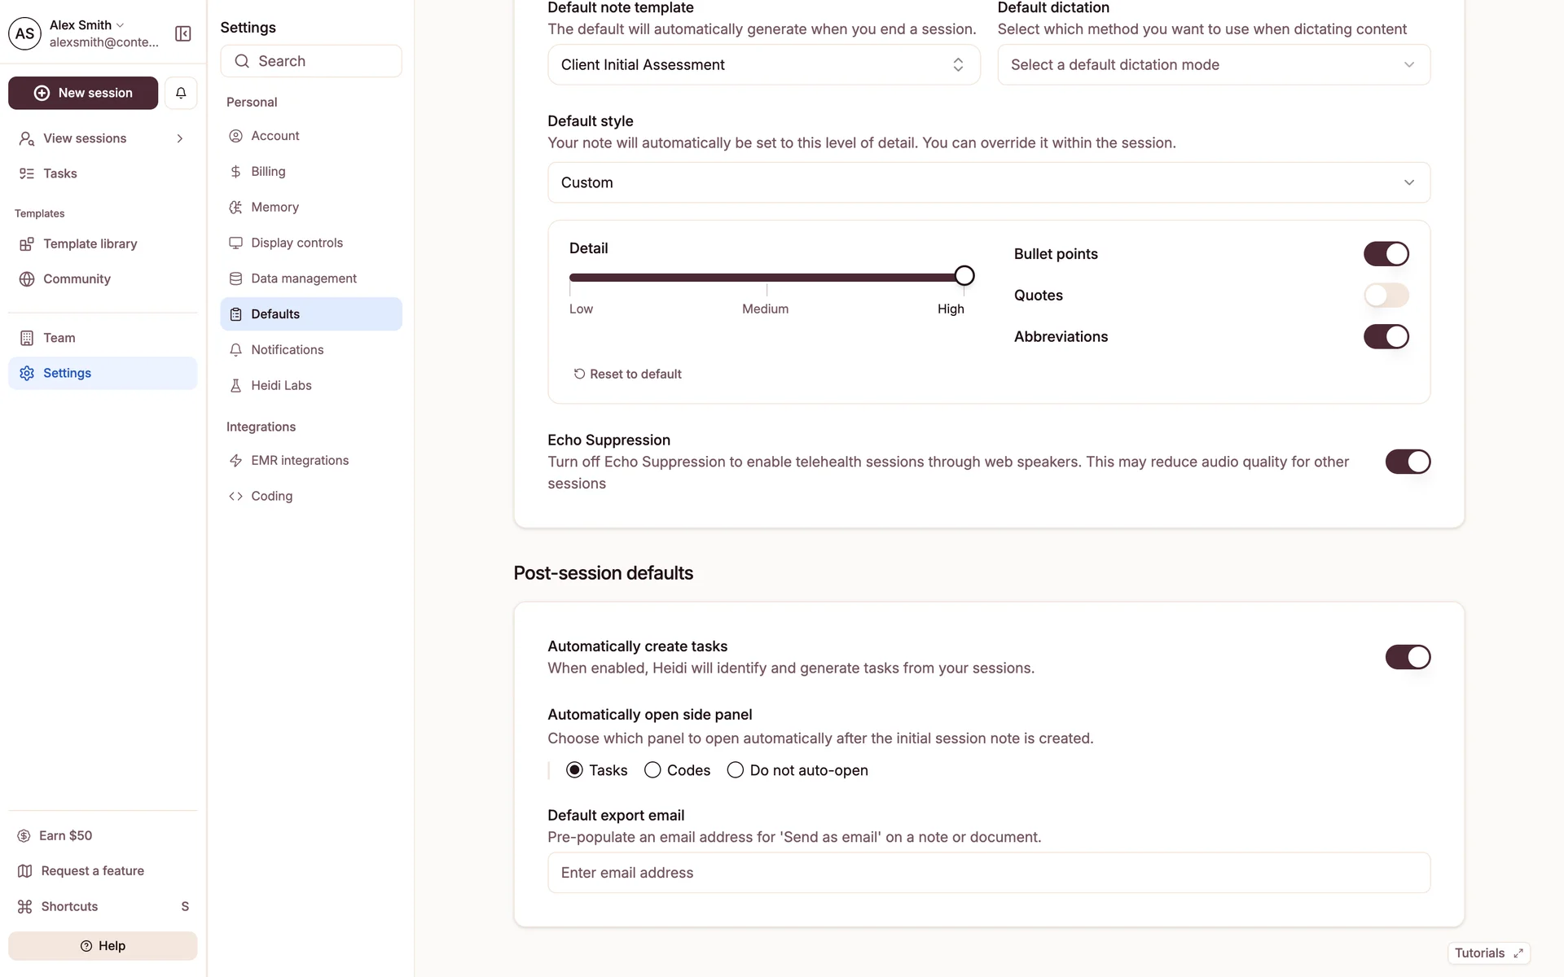Select the Codes radio button
The image size is (1564, 977).
652,770
